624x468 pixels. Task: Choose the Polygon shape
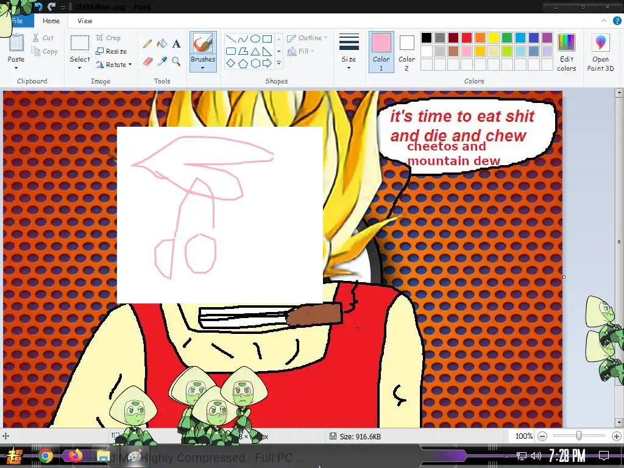point(243,51)
